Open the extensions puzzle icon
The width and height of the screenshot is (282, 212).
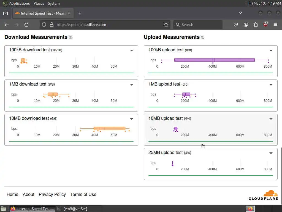pos(256,25)
